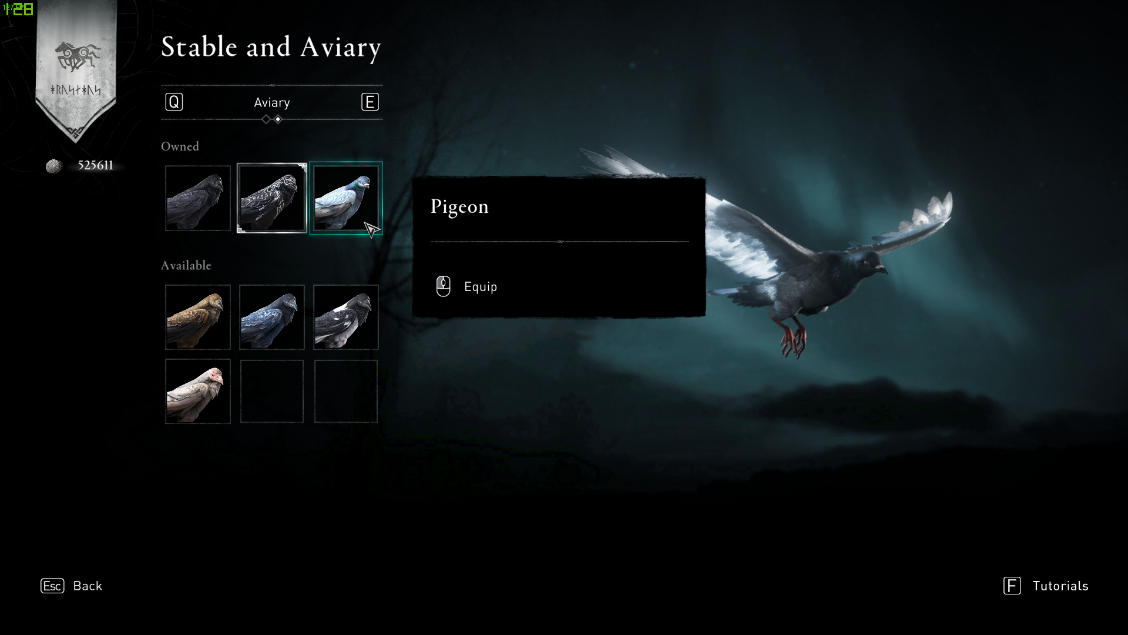The image size is (1128, 635).
Task: Click the E key next tab icon
Action: (x=370, y=102)
